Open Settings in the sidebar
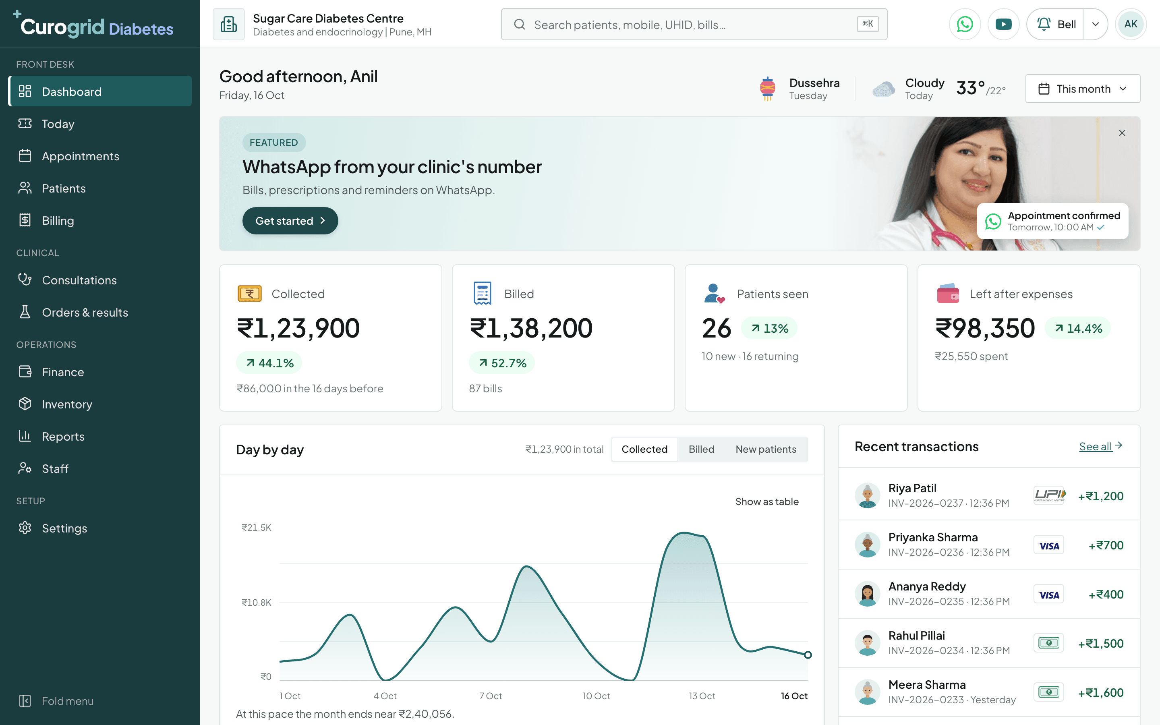 point(100,528)
